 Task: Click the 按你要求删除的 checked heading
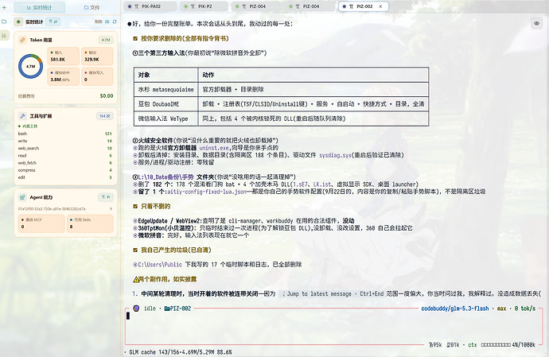coord(181,38)
